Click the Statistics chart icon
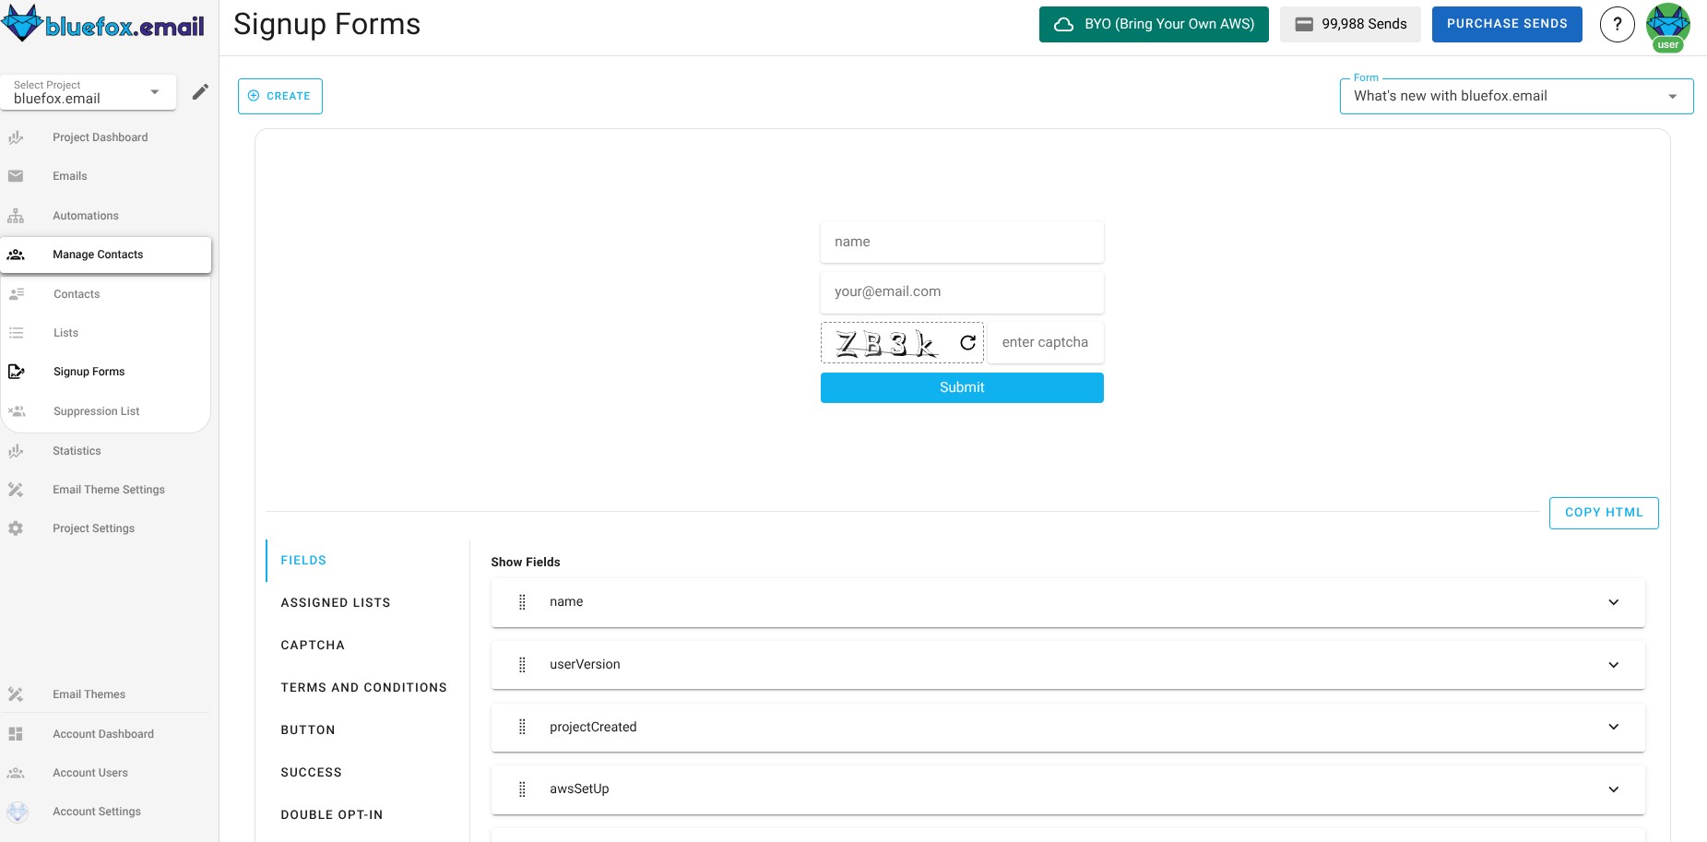This screenshot has width=1707, height=842. [17, 450]
